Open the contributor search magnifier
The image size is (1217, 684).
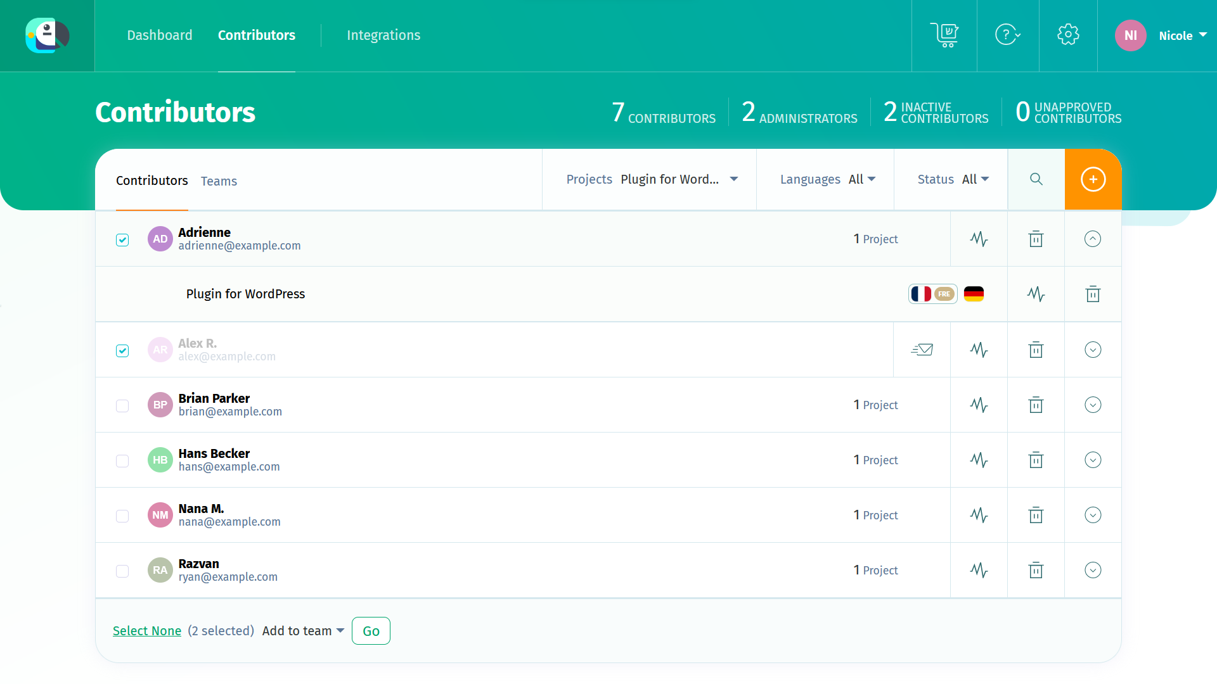click(1036, 179)
